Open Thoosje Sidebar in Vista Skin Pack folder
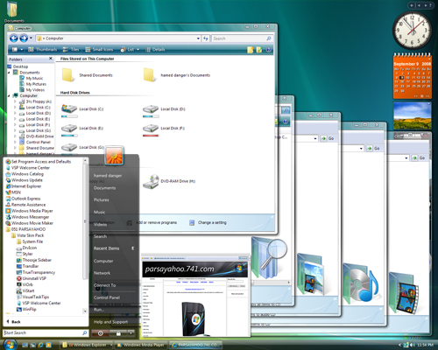Viewport: 438px width, 350px height. pyautogui.click(x=34, y=260)
